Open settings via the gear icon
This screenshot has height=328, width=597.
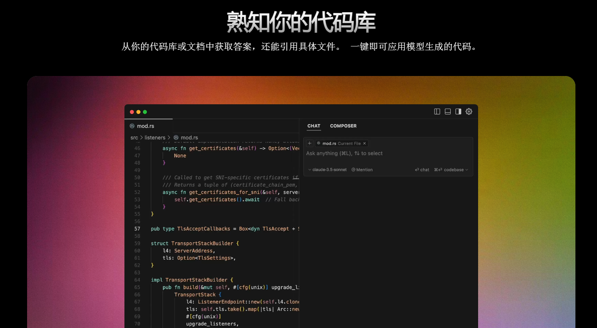pos(469,111)
